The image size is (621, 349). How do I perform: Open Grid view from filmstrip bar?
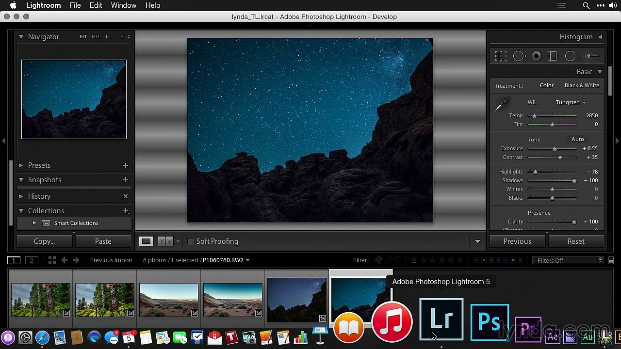tap(52, 260)
